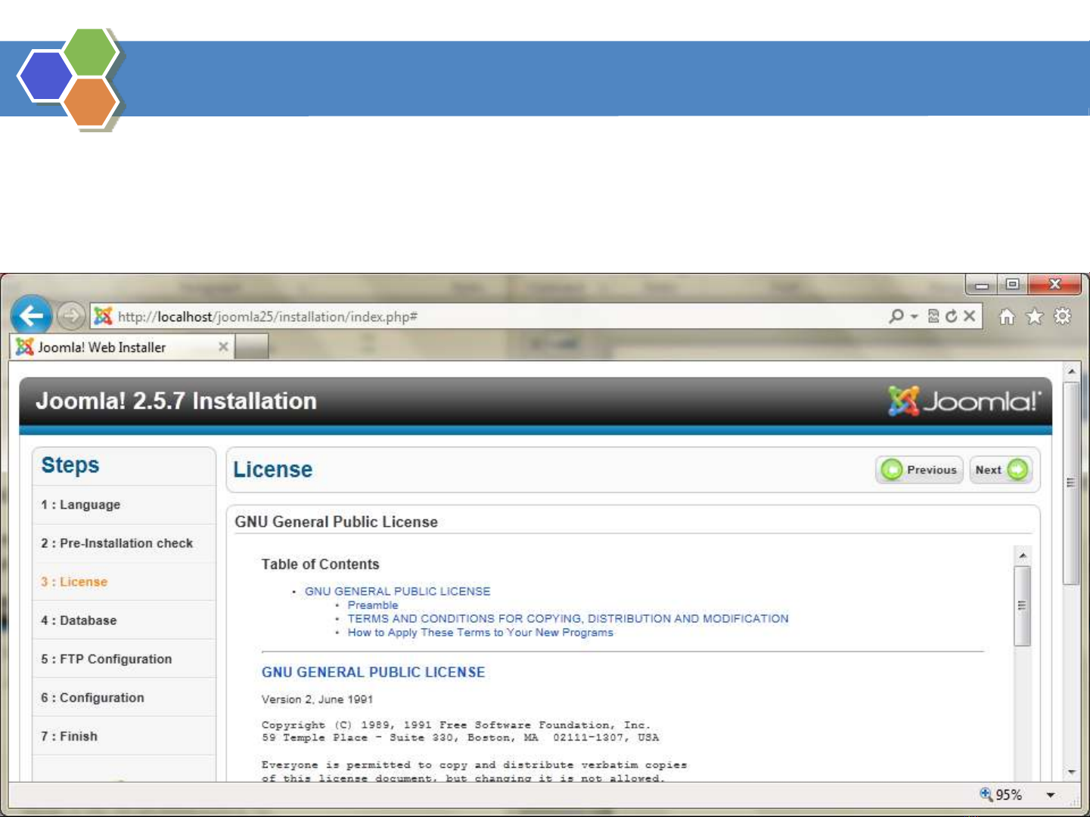Go back with the browser back arrow
Image resolution: width=1090 pixels, height=817 pixels.
click(31, 316)
